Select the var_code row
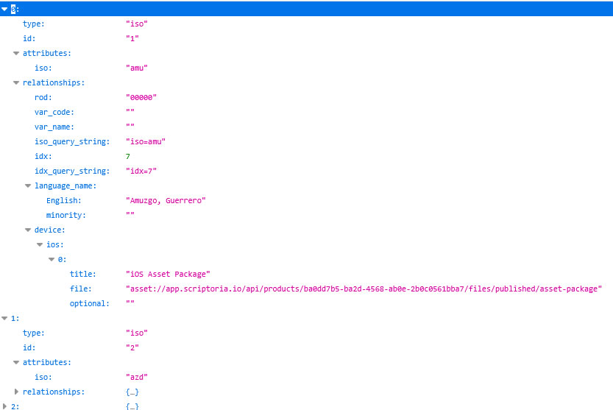Viewport: 613px width, 410px height. pyautogui.click(x=54, y=112)
